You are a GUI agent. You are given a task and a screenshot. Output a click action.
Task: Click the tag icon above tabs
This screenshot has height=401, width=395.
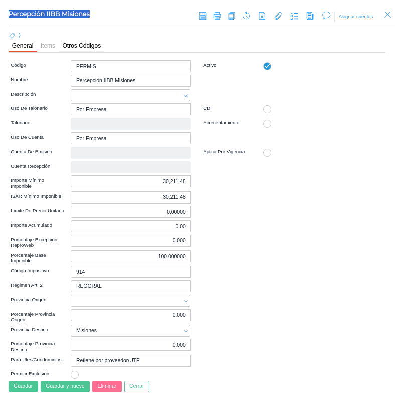point(12,36)
